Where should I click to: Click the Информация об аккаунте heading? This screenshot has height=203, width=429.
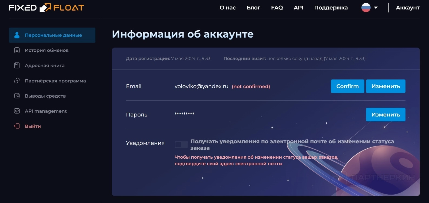[x=183, y=34]
